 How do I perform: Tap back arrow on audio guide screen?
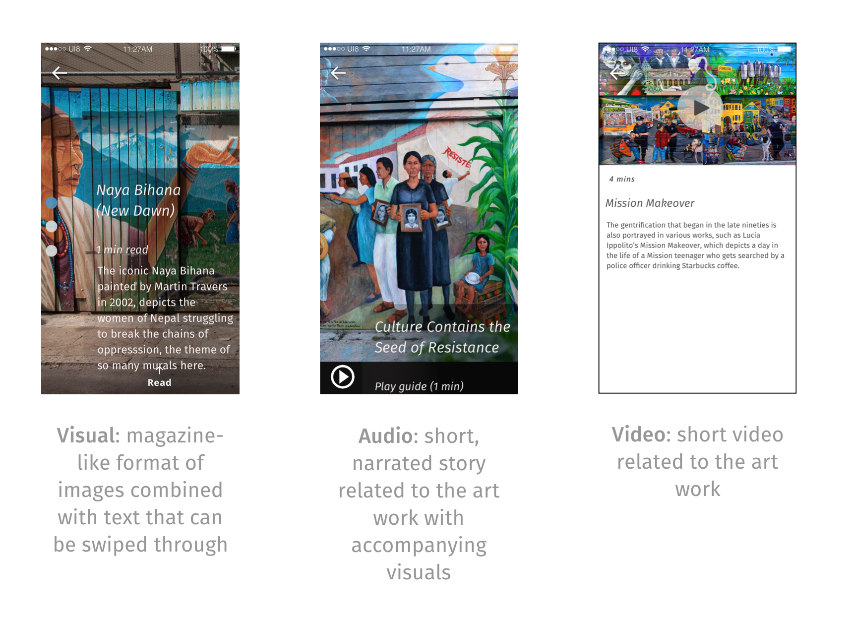pos(338,73)
